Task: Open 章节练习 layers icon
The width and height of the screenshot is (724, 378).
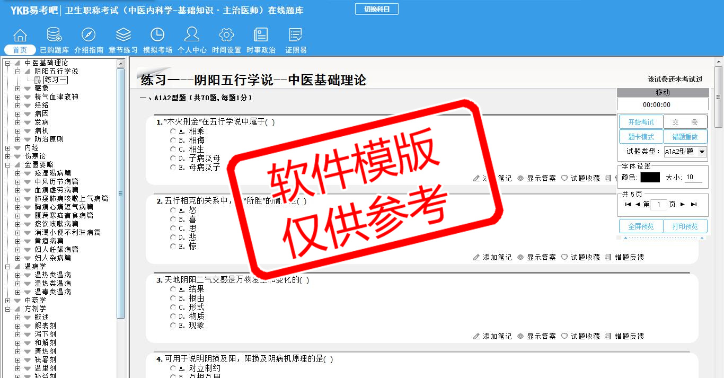Action: click(x=123, y=36)
